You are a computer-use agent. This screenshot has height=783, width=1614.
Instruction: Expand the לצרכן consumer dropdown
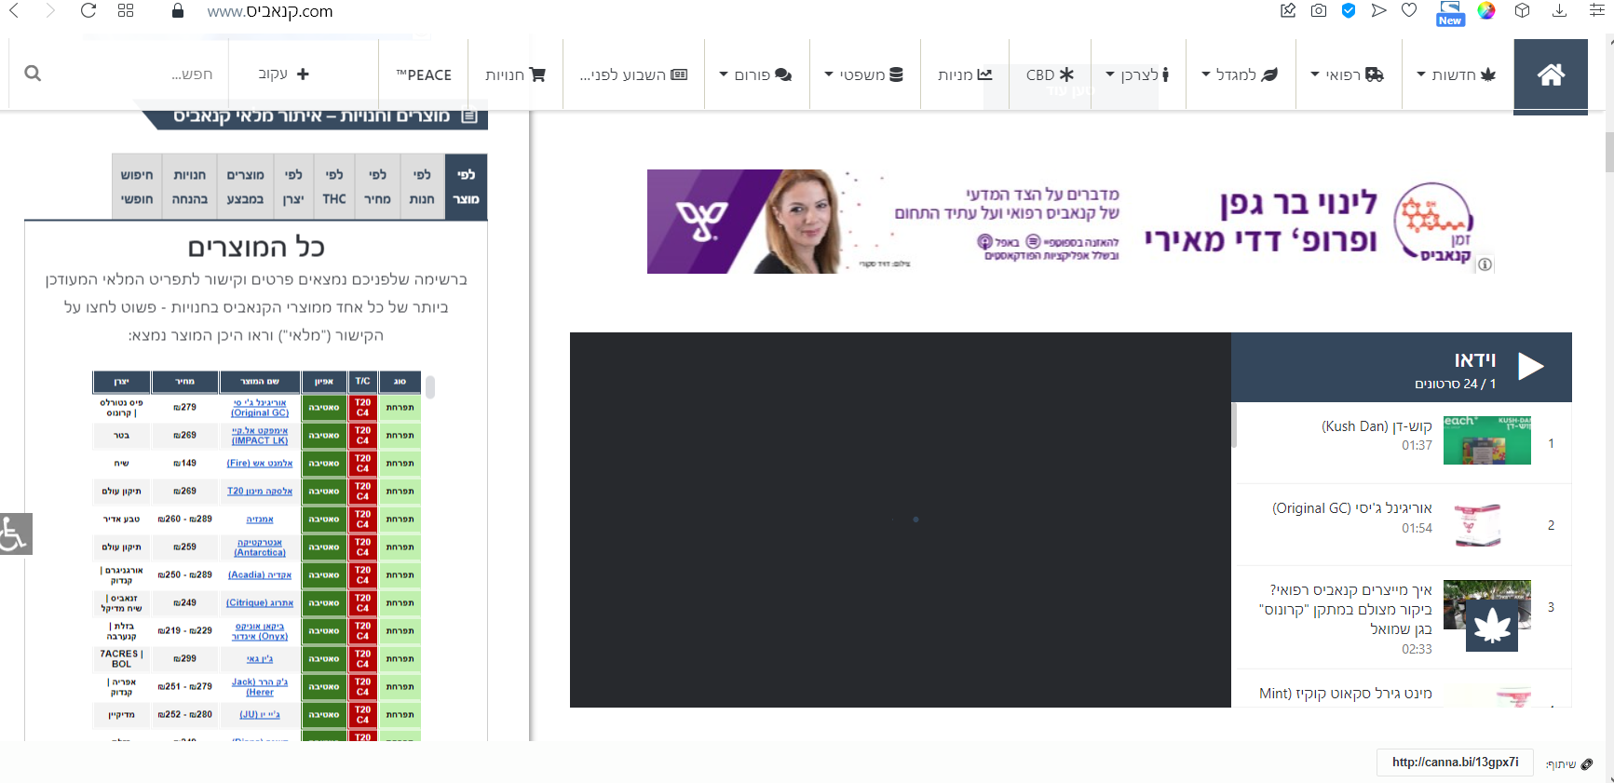tap(1137, 74)
